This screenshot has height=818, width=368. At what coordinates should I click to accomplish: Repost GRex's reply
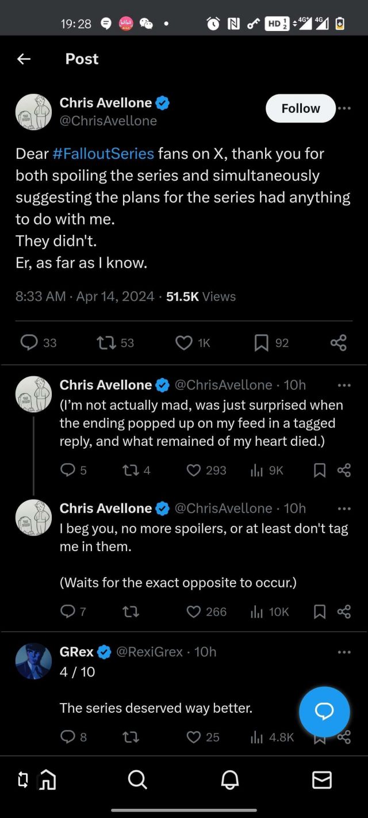coord(131,737)
